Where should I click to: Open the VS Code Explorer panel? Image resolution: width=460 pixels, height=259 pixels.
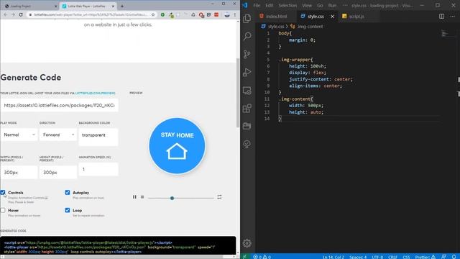(x=247, y=19)
